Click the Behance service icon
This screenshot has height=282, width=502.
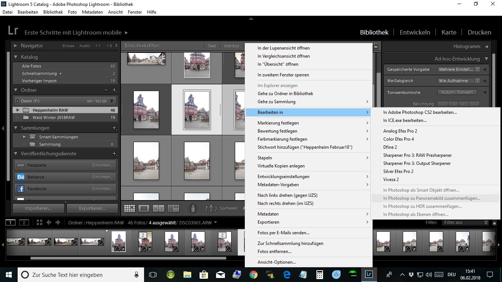(x=21, y=177)
